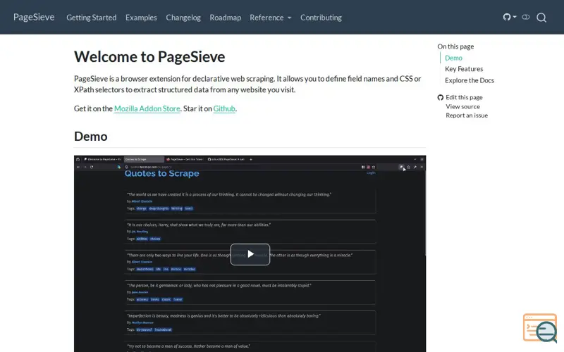
Task: Click Edit this page link
Action: (464, 97)
